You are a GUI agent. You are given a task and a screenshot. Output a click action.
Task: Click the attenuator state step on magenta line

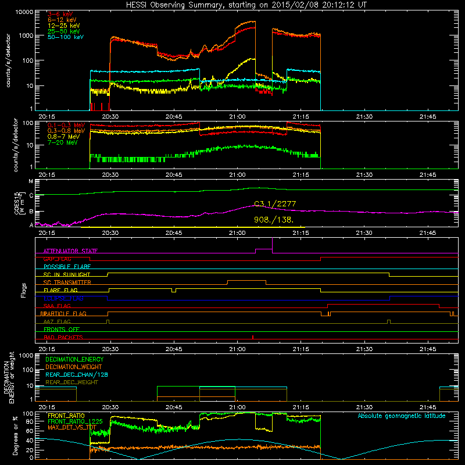264,249
